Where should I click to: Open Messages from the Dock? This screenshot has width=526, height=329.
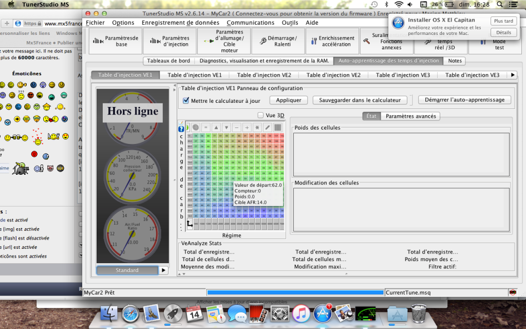(x=237, y=314)
